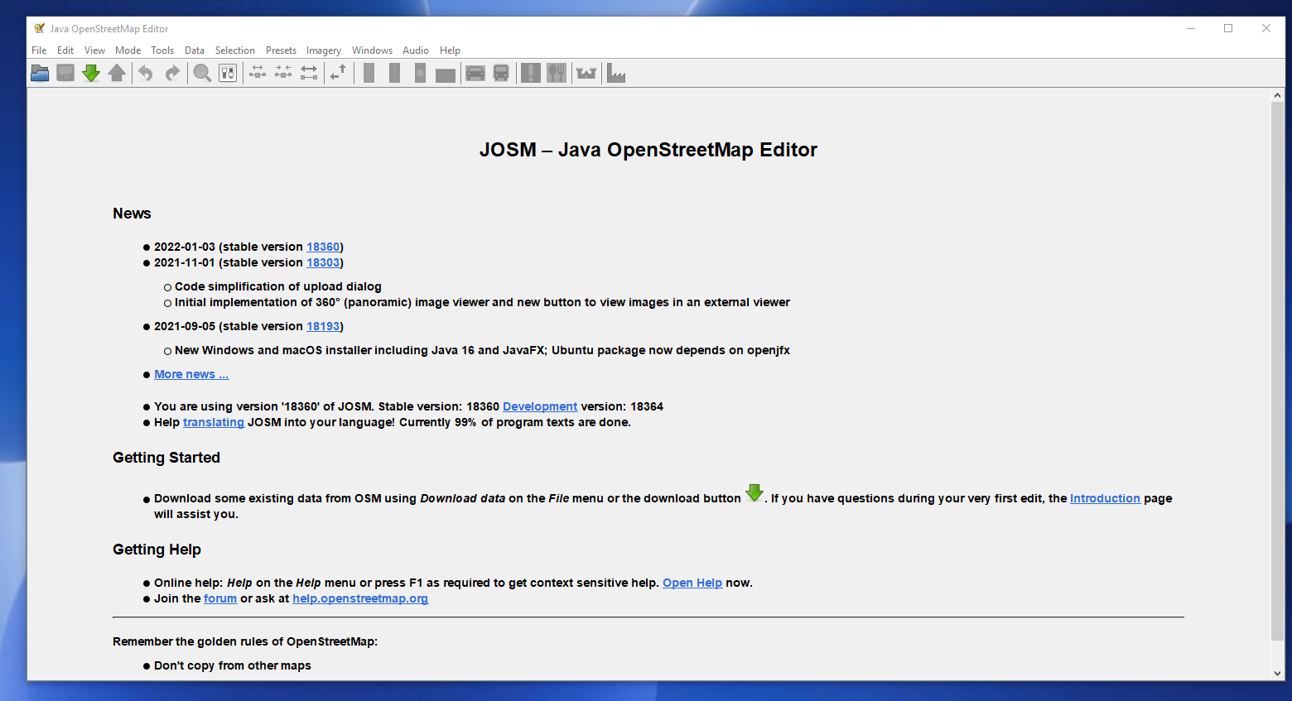Open the Introduction page link
The height and width of the screenshot is (701, 1292).
1105,498
